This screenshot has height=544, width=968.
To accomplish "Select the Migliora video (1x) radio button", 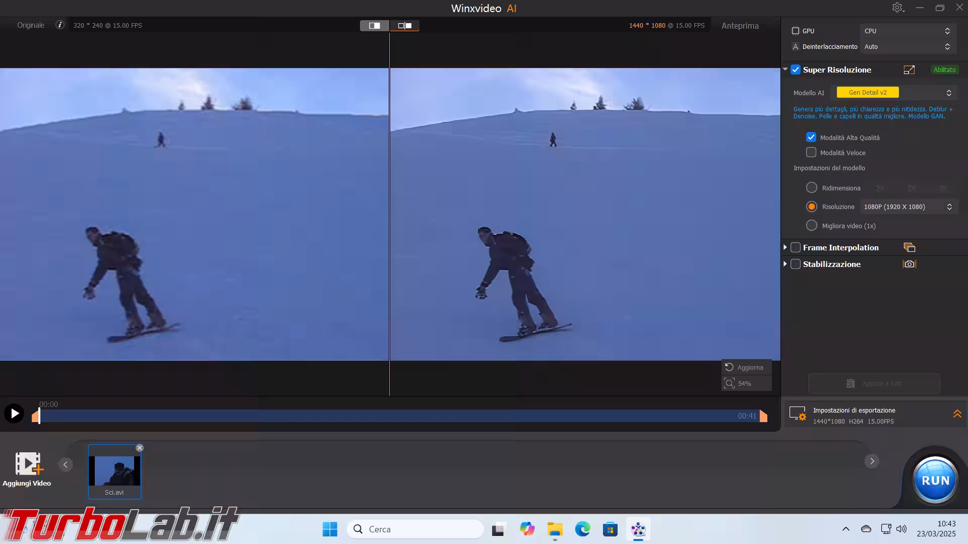I will coord(812,226).
